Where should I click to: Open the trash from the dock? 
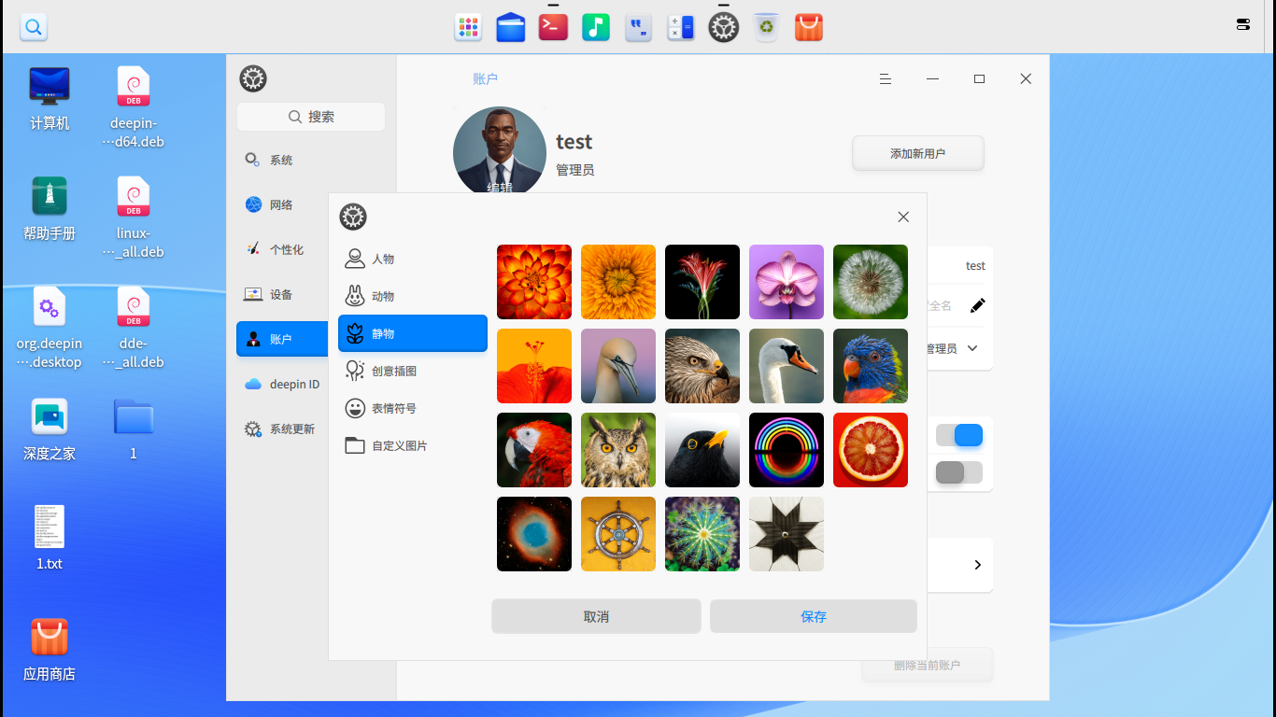pyautogui.click(x=766, y=28)
